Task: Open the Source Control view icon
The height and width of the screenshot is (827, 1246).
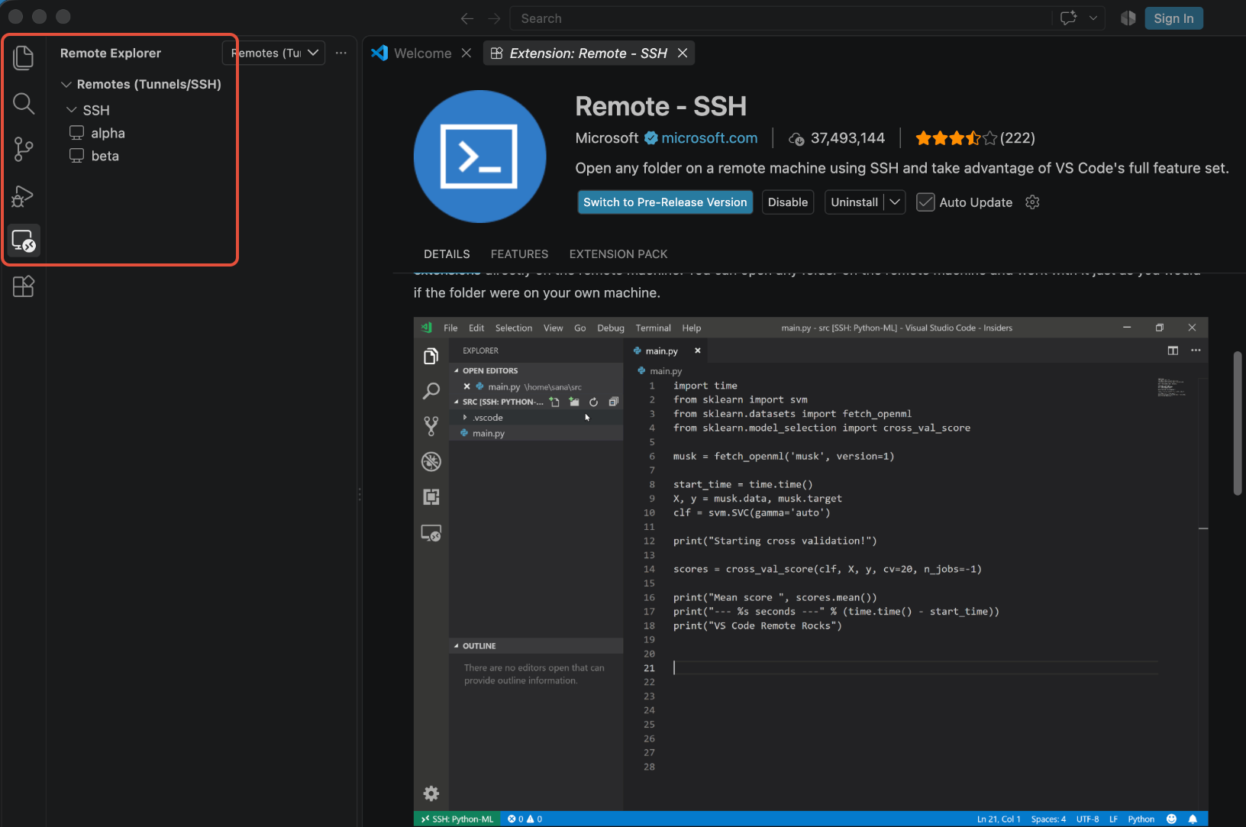Action: point(24,149)
